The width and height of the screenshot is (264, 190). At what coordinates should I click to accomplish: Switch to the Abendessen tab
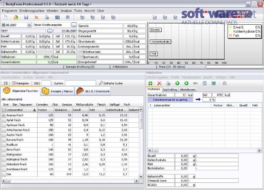tap(188, 90)
